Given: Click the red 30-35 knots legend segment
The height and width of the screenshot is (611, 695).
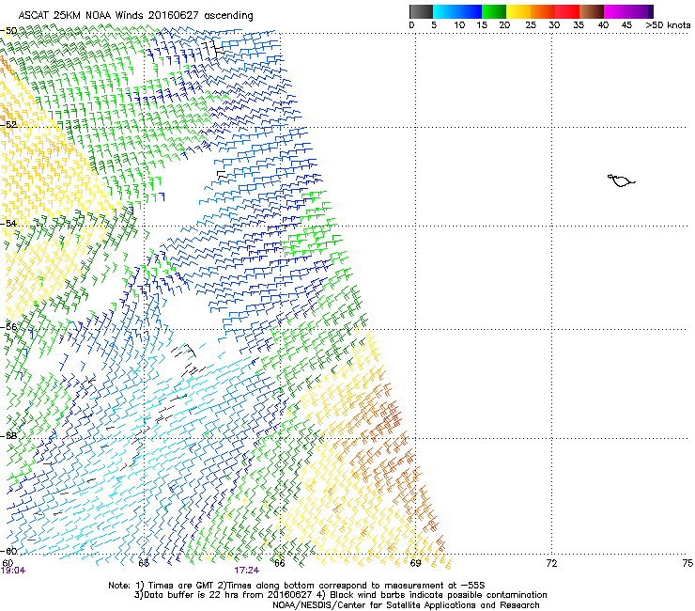Looking at the screenshot, I should click(567, 11).
